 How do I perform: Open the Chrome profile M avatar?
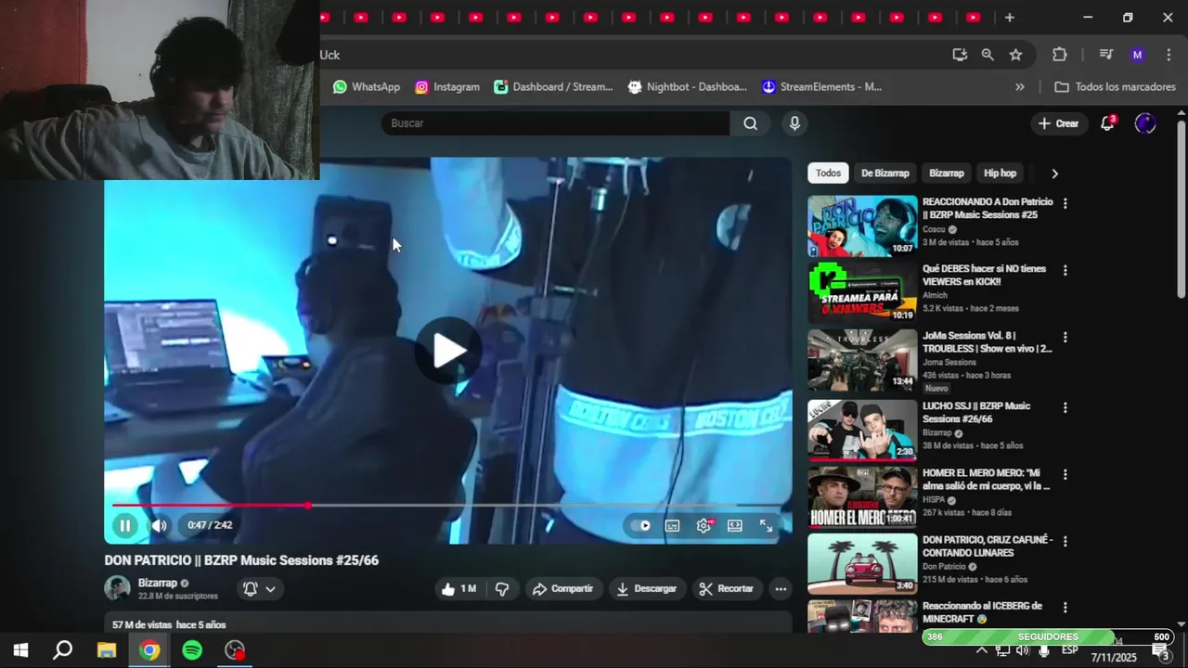coord(1137,55)
